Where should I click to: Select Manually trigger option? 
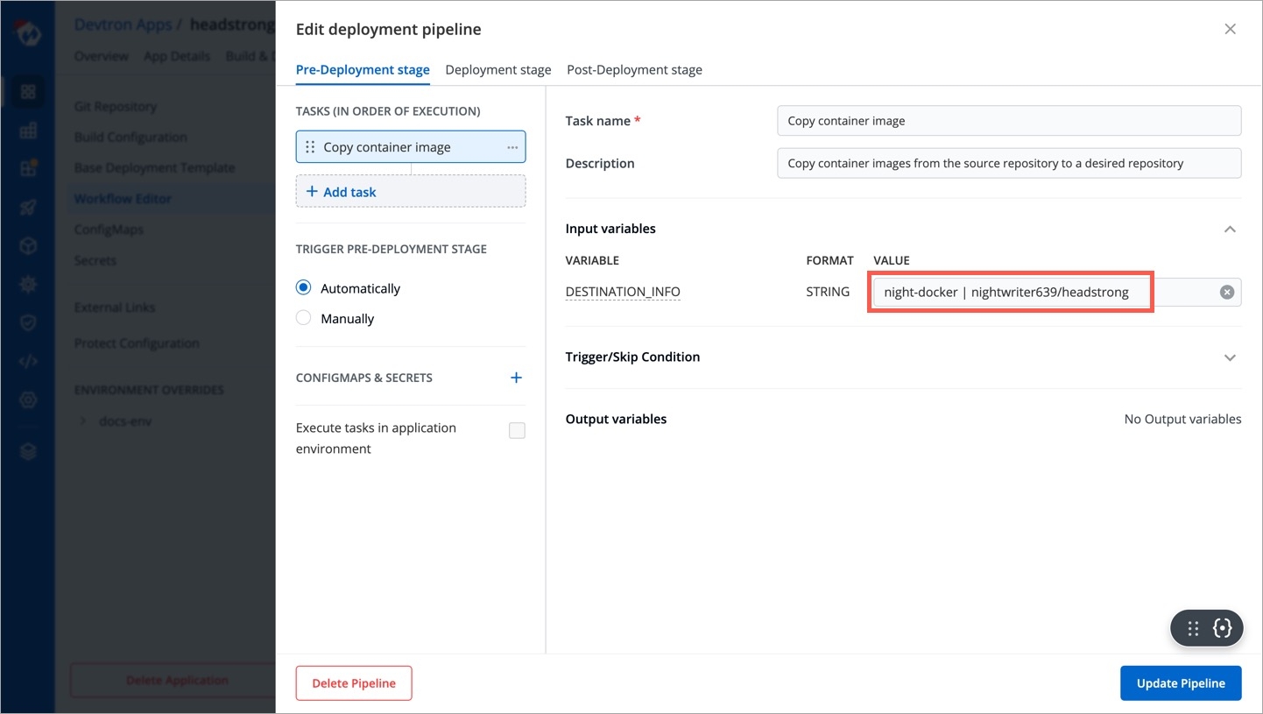pos(304,318)
